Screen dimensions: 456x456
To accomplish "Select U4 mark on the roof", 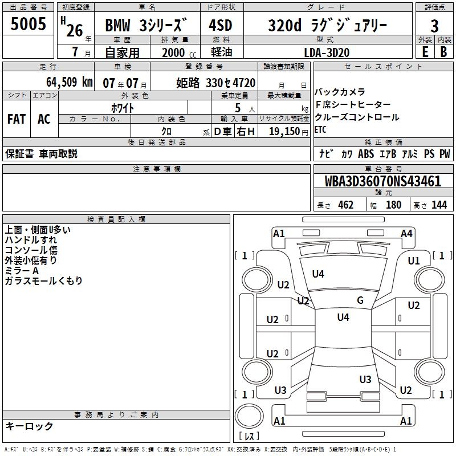I will 343,317.
